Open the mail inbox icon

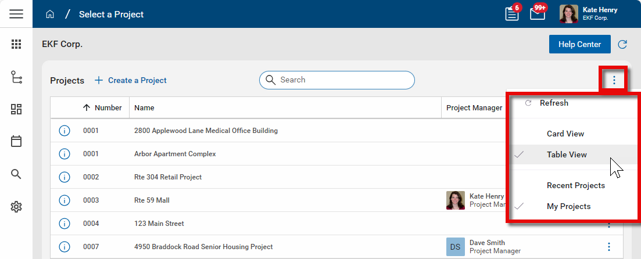(538, 14)
